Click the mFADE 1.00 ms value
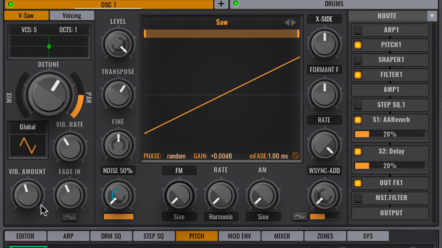442x248 pixels. 278,156
